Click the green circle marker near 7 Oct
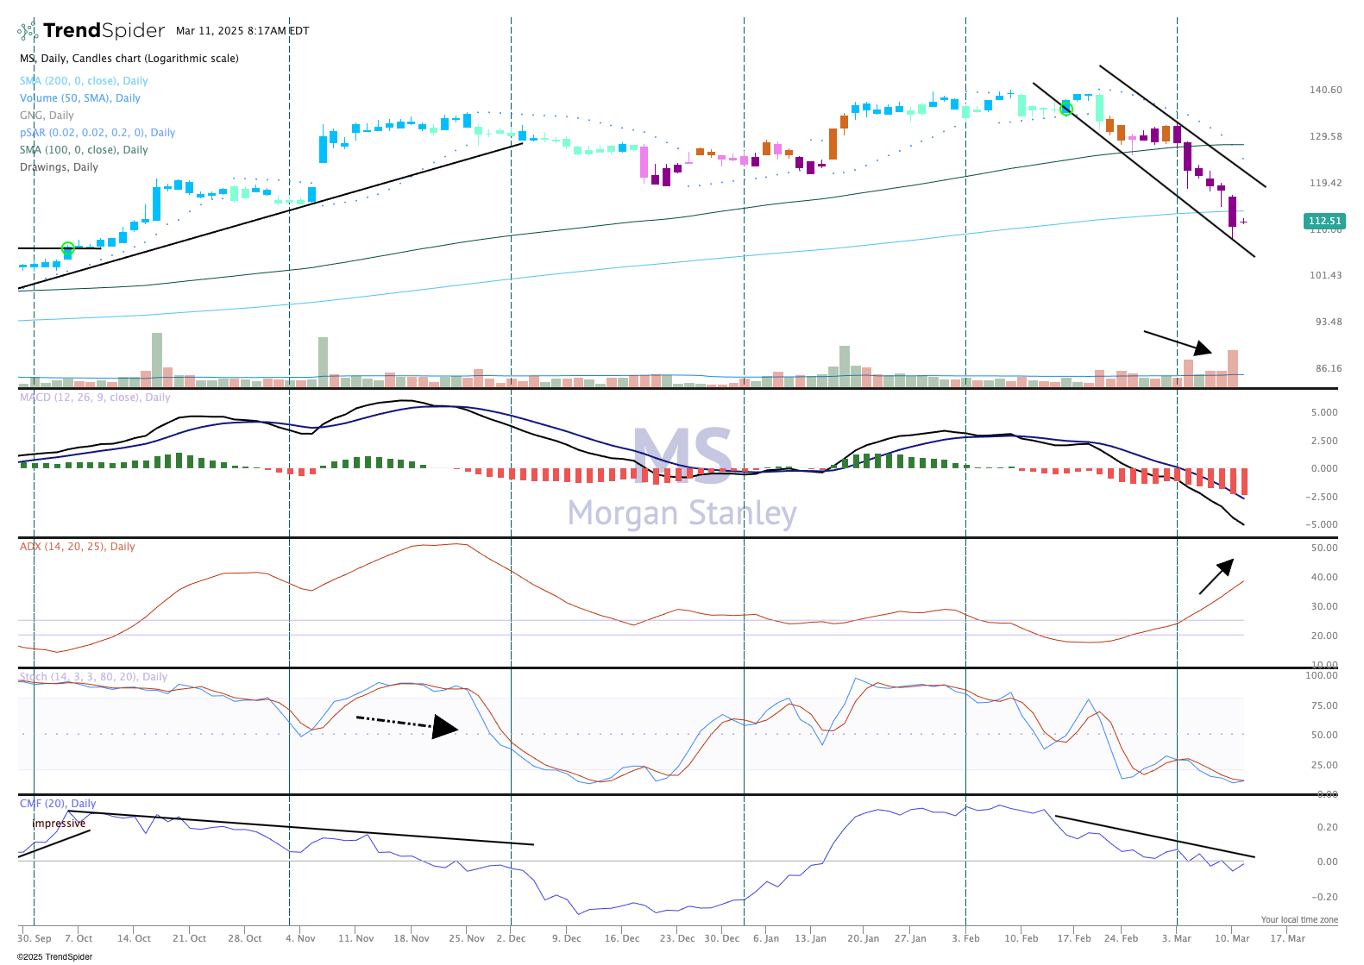This screenshot has width=1364, height=965. click(68, 248)
